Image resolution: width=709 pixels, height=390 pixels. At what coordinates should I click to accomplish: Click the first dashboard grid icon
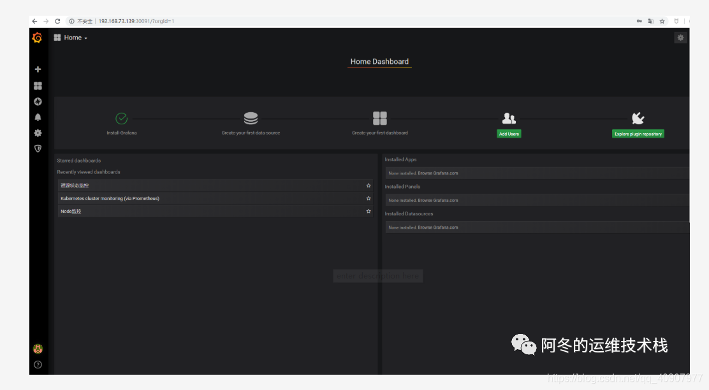click(x=380, y=119)
